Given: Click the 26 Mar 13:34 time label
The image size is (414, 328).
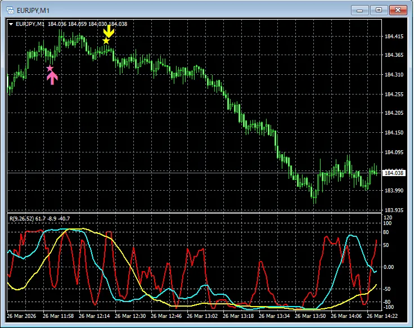Looking at the screenshot, I should 274,316.
